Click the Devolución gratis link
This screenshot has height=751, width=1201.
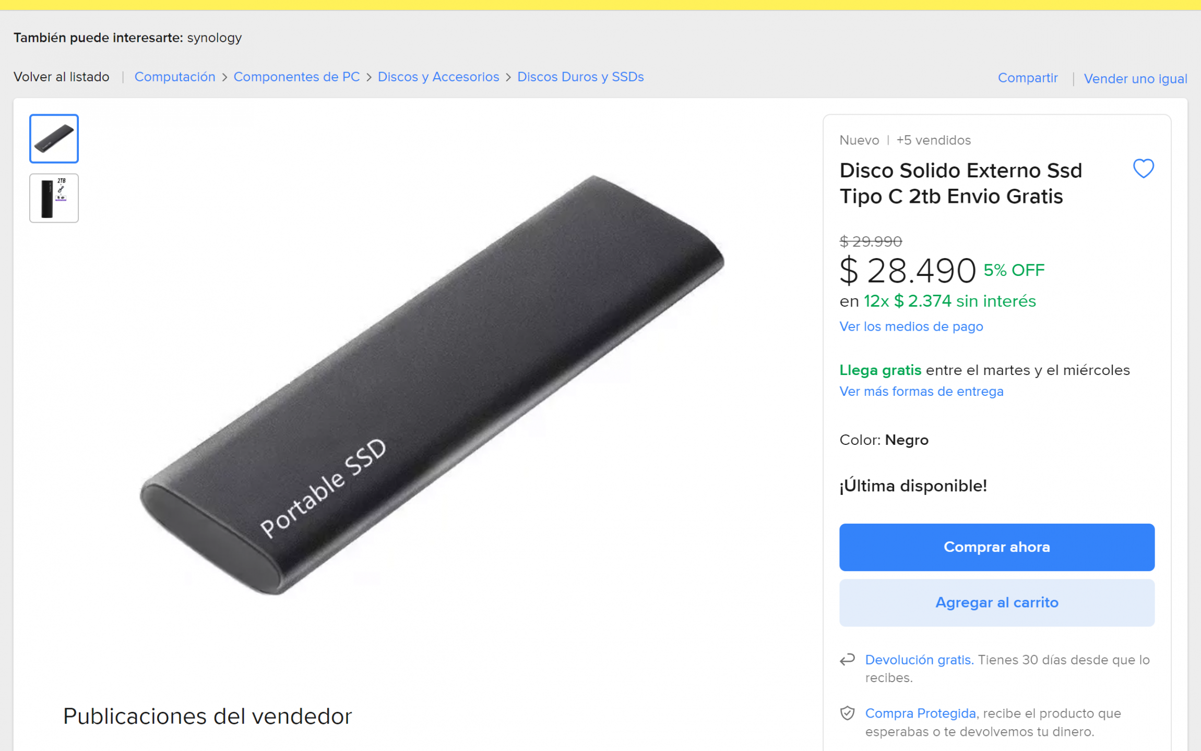click(x=919, y=660)
